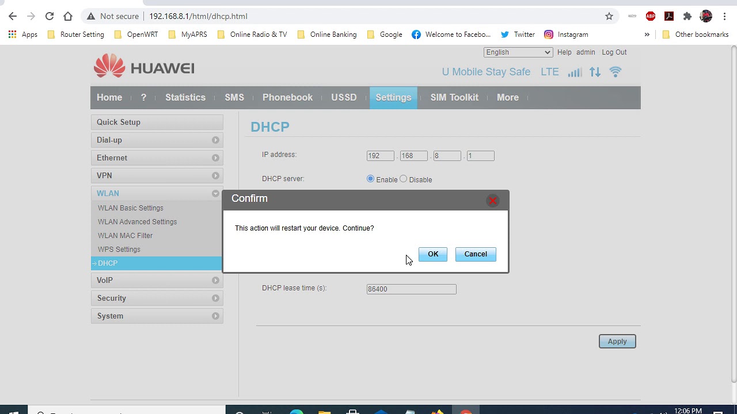Open WLAN Basic Settings
The height and width of the screenshot is (414, 737).
(x=131, y=208)
